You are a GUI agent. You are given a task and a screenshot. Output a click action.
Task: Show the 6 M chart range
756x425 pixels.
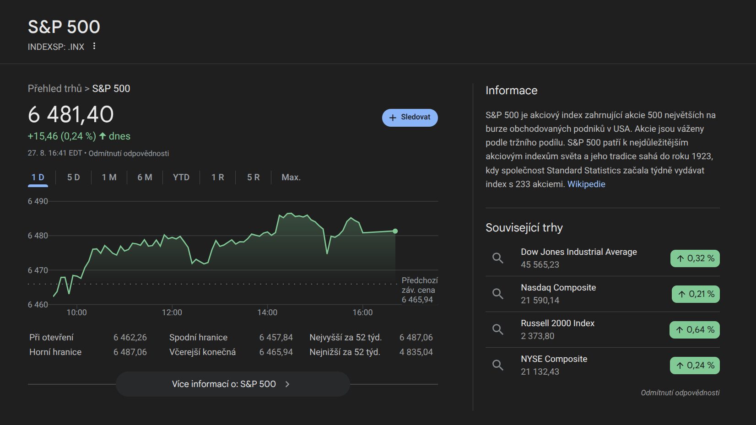145,178
